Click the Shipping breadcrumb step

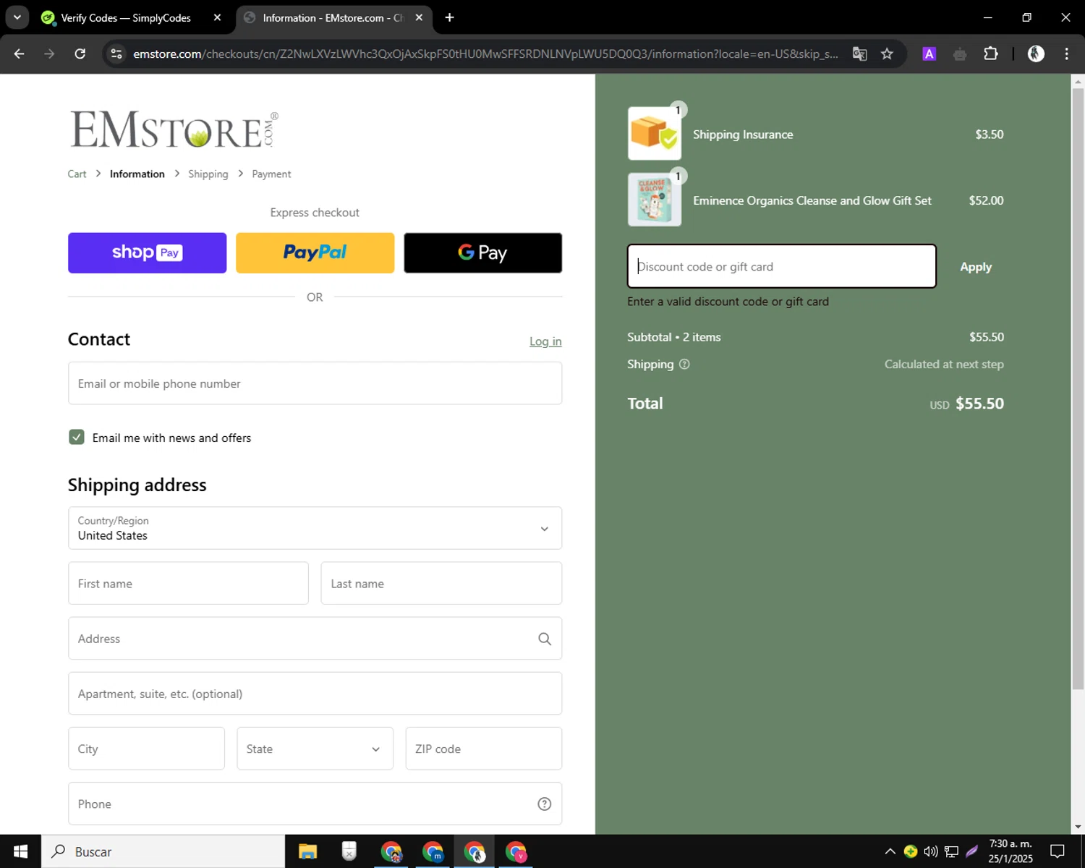point(208,174)
